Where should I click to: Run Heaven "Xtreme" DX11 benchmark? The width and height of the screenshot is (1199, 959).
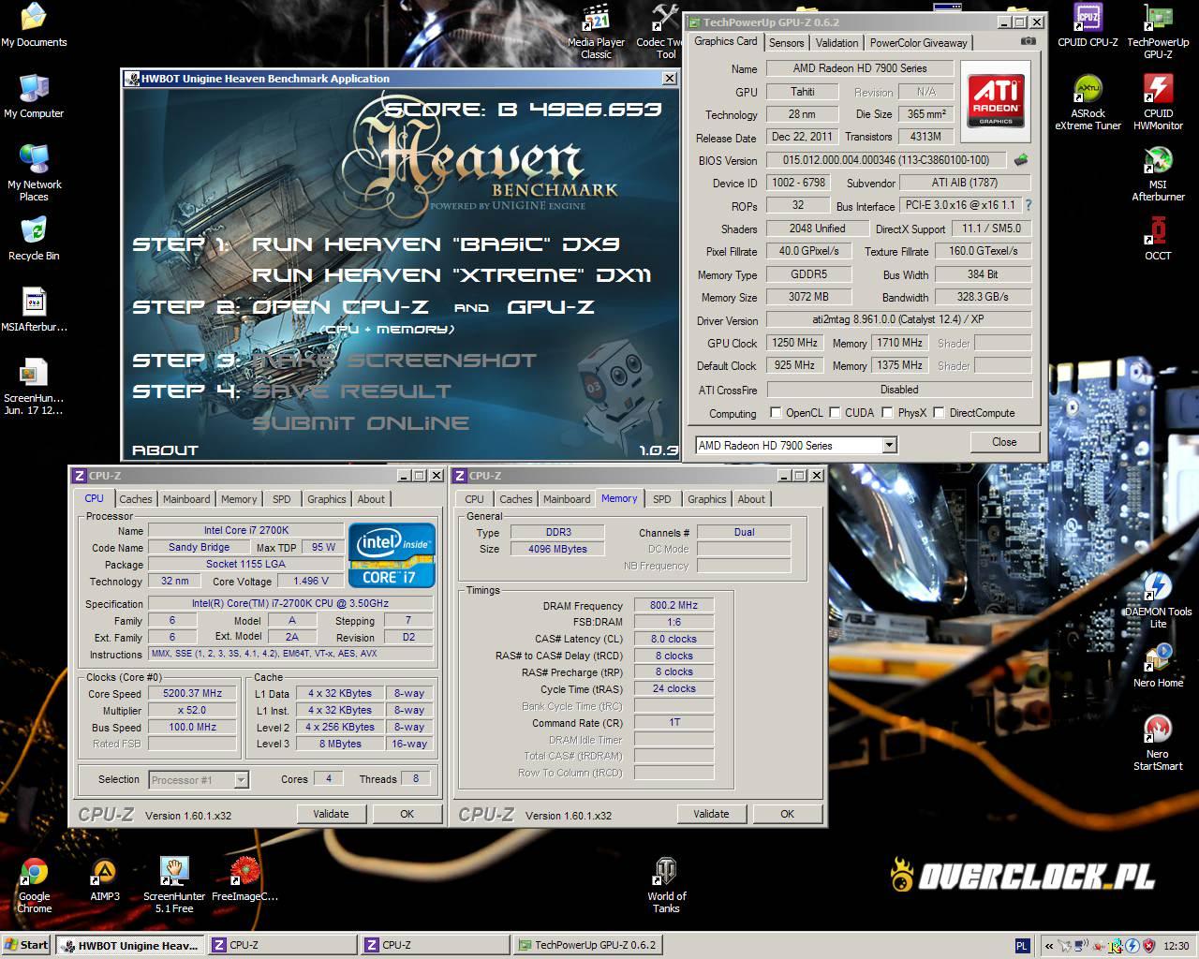pyautogui.click(x=451, y=275)
